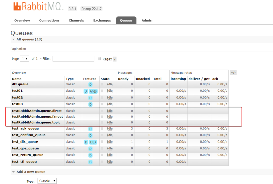Click the idle state of test_dlx_queue
The height and width of the screenshot is (184, 273).
pos(110,141)
